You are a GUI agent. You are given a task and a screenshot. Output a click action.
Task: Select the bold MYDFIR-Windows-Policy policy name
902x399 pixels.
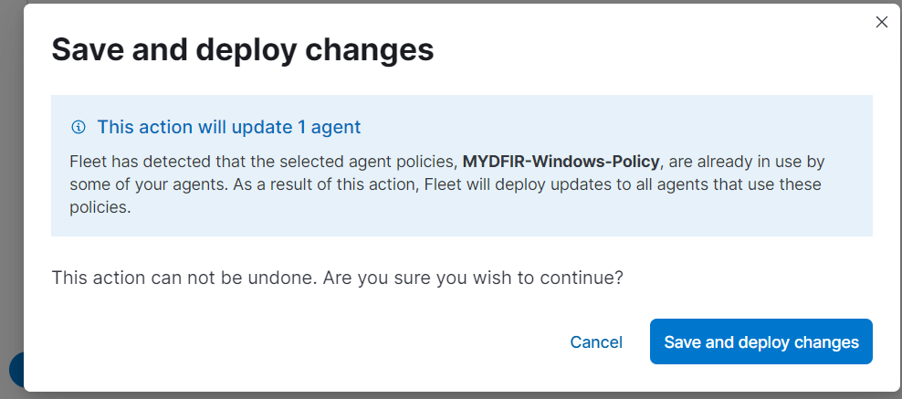(561, 162)
